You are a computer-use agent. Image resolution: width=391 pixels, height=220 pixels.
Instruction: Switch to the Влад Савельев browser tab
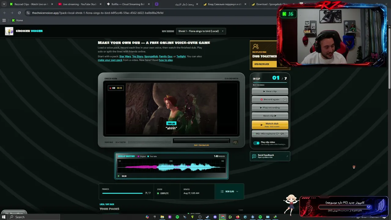[225, 4]
